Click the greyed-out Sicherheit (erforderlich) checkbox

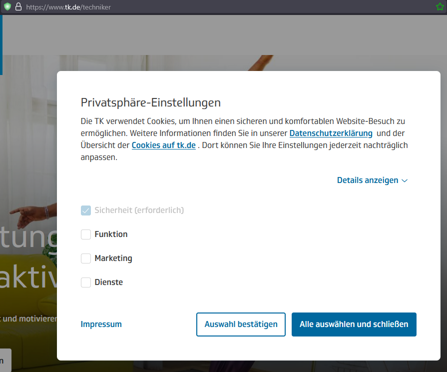pos(86,210)
